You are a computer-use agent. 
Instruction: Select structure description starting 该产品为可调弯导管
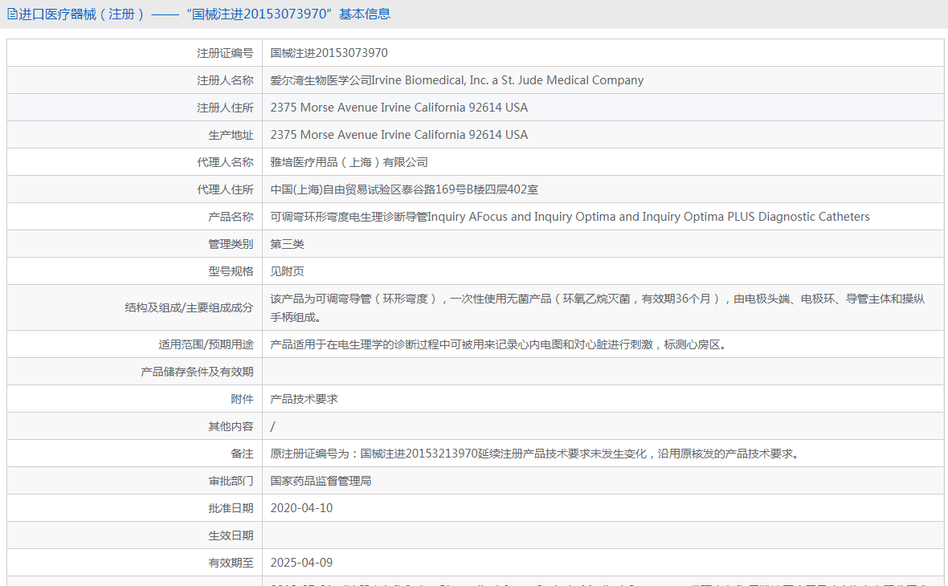598,307
